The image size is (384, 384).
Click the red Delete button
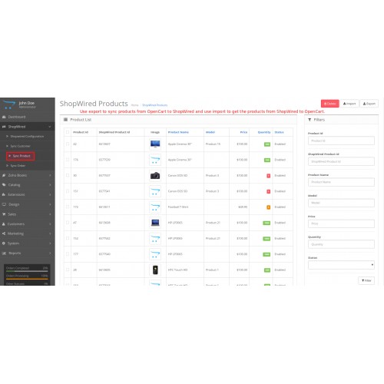330,104
